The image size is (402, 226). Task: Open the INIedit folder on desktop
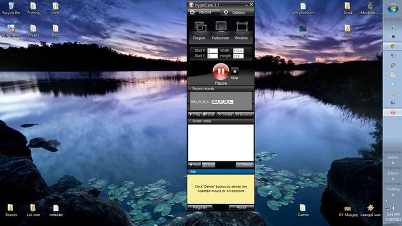point(33,31)
